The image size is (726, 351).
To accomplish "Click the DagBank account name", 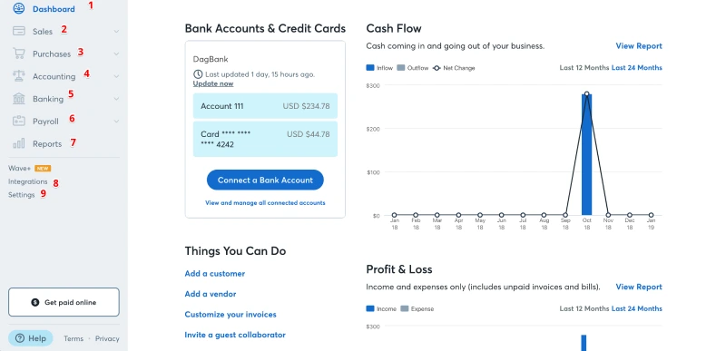I will 211,59.
